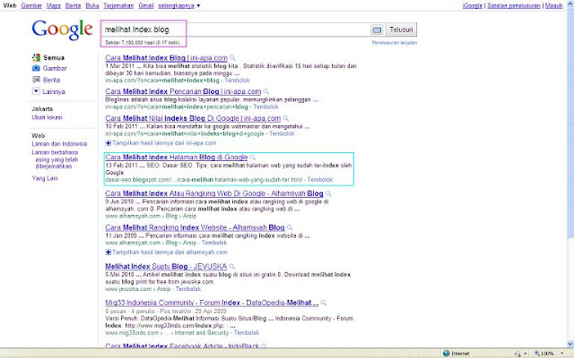Click into the search field with 'melihat index blog'
Image resolution: width=574 pixels, height=358 pixels.
234,30
